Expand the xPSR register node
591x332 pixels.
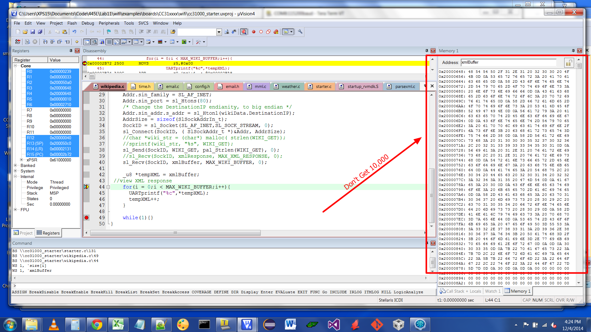pyautogui.click(x=21, y=160)
